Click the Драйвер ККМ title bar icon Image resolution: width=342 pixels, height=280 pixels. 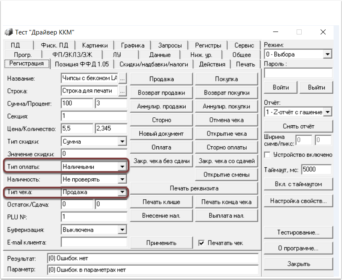coord(9,32)
